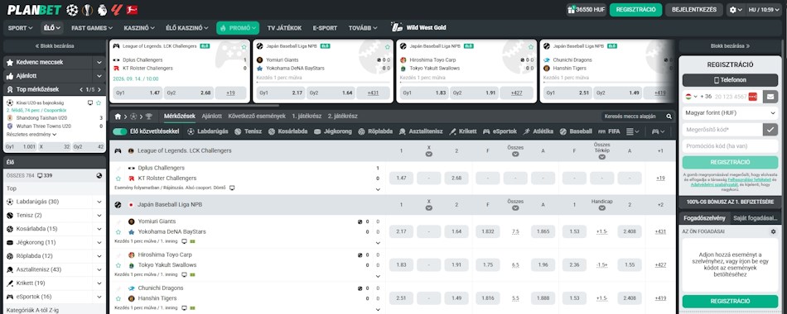Favorite the Kínai U20-as bajnokság match

tap(99, 102)
